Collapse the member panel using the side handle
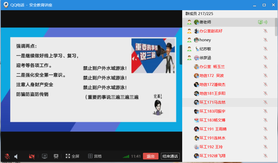The height and width of the screenshot is (163, 278). pos(181,55)
